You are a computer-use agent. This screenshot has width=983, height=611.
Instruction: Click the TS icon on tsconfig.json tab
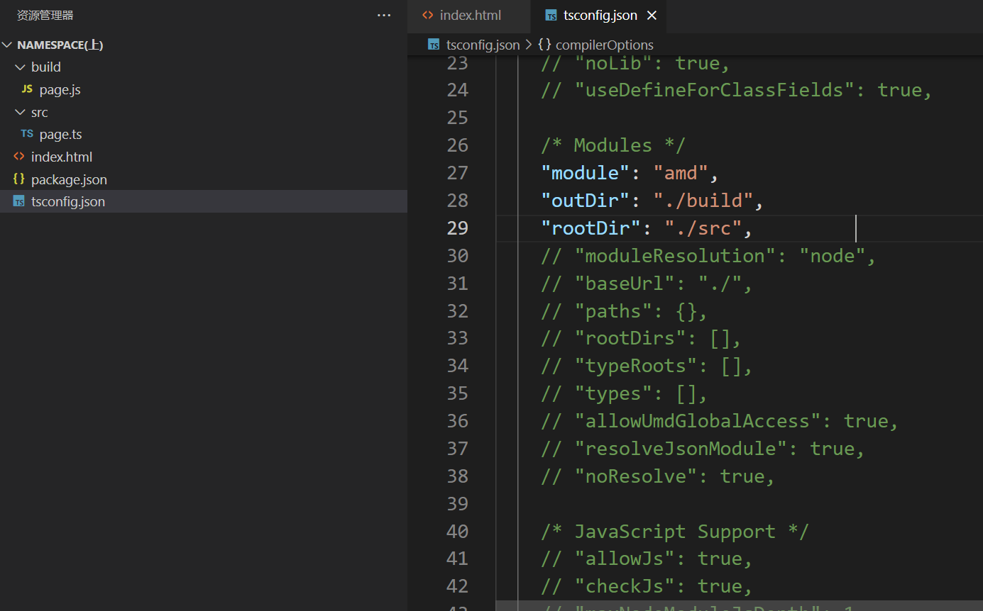coord(551,16)
